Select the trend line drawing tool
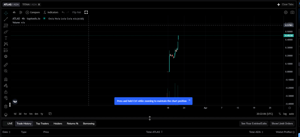Viewport: 300px width, 137px height. pos(6,19)
